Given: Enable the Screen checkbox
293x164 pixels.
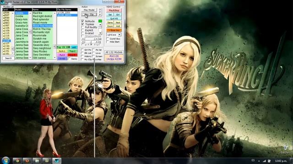Looking at the screenshot, I should pyautogui.click(x=93, y=56).
